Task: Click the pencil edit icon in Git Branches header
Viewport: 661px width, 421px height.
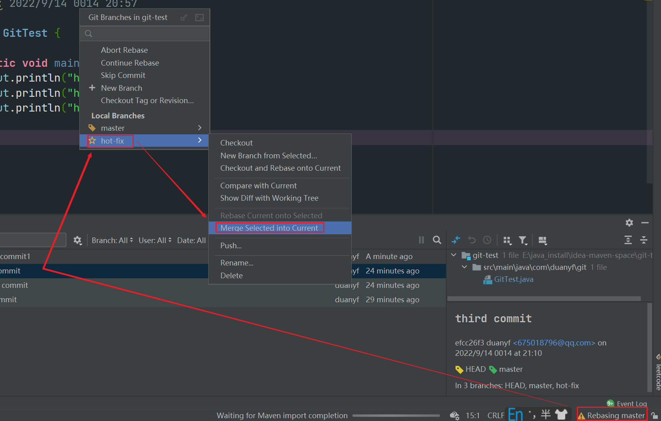Action: [184, 18]
